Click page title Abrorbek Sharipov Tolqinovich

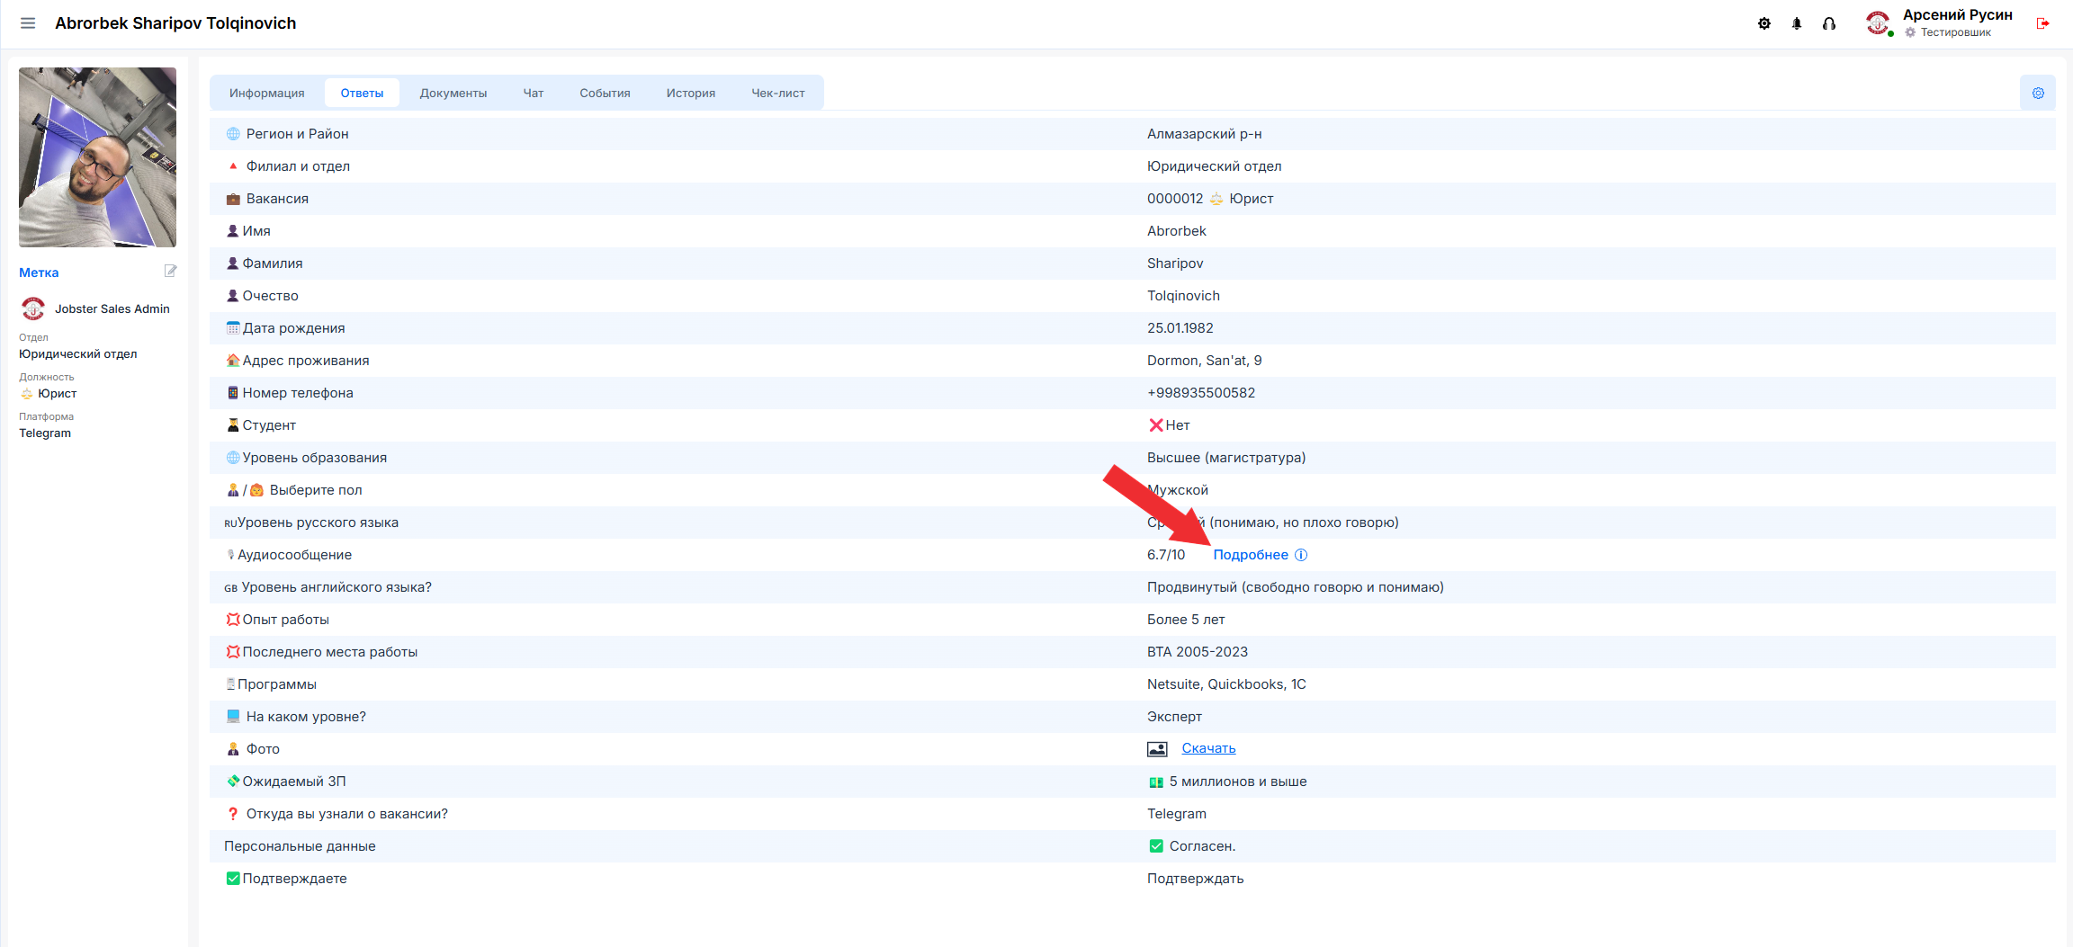coord(175,23)
